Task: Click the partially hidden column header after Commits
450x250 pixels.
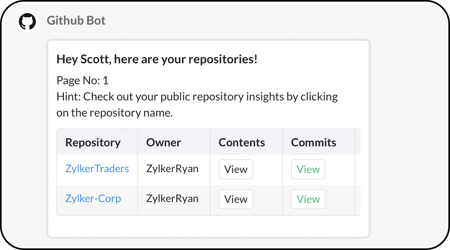Action: (358, 143)
